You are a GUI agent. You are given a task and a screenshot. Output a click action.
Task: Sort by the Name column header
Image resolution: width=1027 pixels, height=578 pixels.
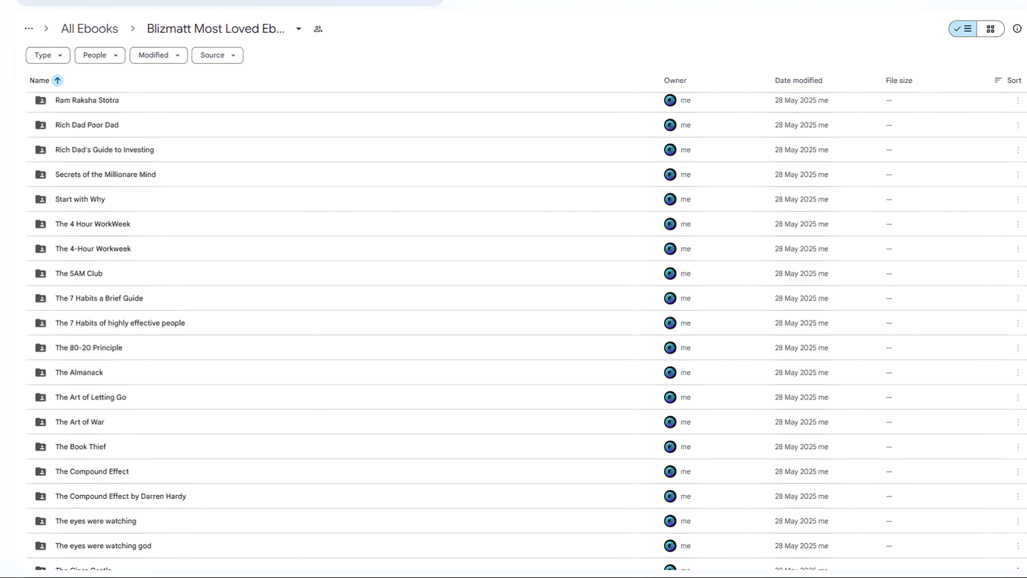tap(39, 80)
